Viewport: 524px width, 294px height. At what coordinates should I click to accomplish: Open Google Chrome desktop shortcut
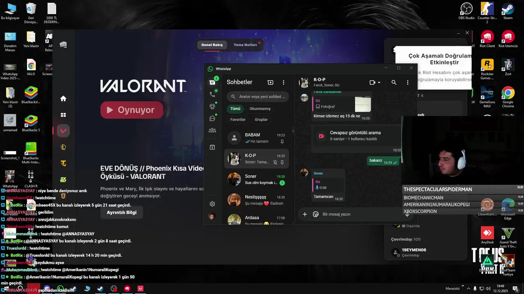coord(508,97)
